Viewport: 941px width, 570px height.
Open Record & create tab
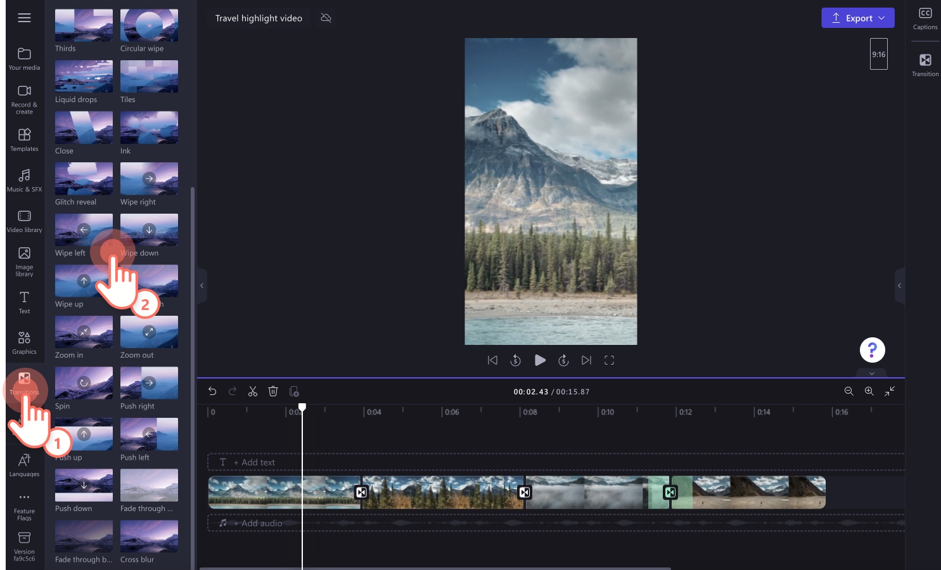[24, 100]
